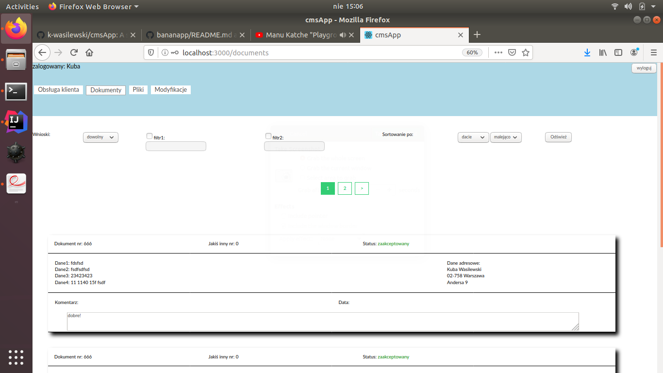Go back to the previous page
663x373 pixels.
(42, 52)
